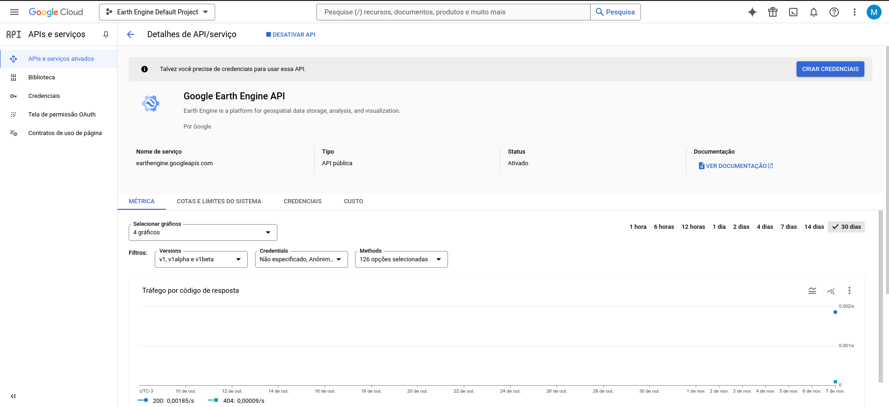Click the blue data point on chart
Screen dimensions: 889x407
(x=835, y=312)
